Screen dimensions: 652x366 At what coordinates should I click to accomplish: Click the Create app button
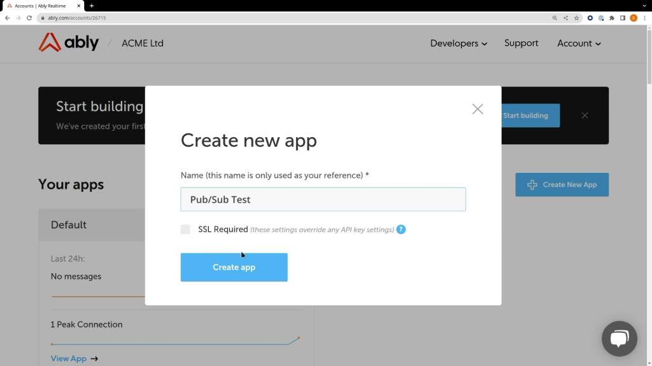coord(234,268)
